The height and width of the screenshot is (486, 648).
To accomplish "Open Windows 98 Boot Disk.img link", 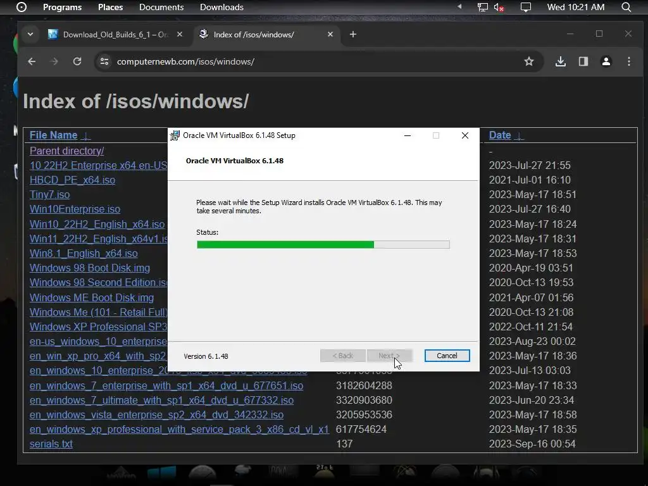I will [90, 268].
